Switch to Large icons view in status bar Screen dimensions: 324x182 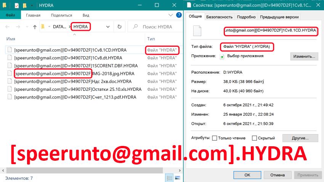[177, 178]
